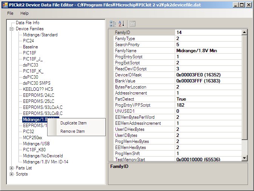Edit the UNUSED1 value 0

(208, 111)
